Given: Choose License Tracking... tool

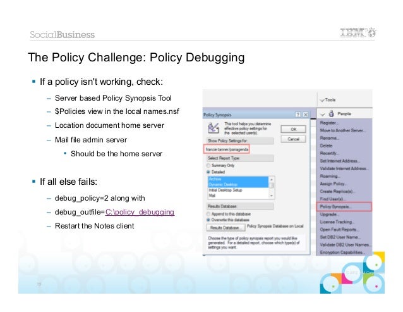Looking at the screenshot, I should 337,222.
